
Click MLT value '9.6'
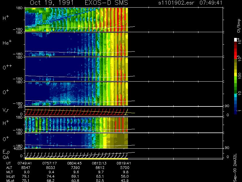(76, 172)
